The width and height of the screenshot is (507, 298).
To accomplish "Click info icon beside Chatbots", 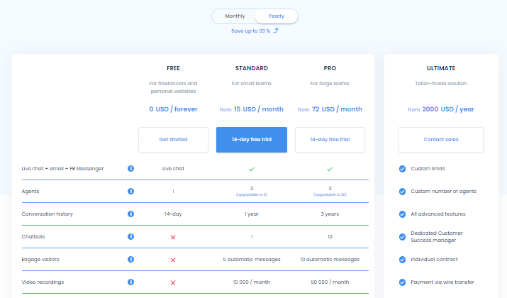I will (x=130, y=236).
